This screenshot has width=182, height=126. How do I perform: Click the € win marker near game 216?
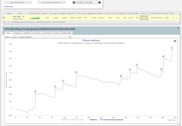pos(121,76)
